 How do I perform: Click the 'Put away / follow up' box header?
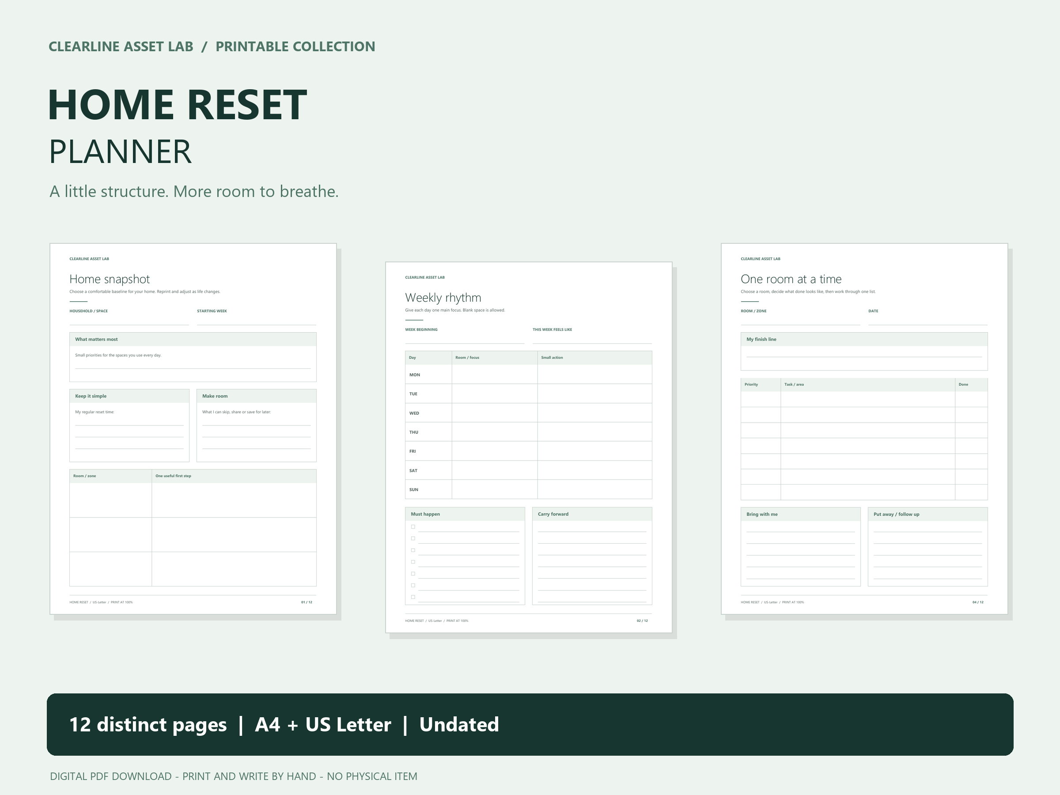(x=928, y=514)
